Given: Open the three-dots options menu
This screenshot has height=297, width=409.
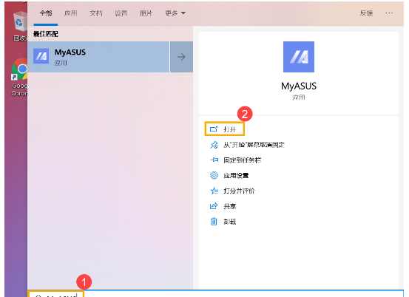Looking at the screenshot, I should point(389,13).
